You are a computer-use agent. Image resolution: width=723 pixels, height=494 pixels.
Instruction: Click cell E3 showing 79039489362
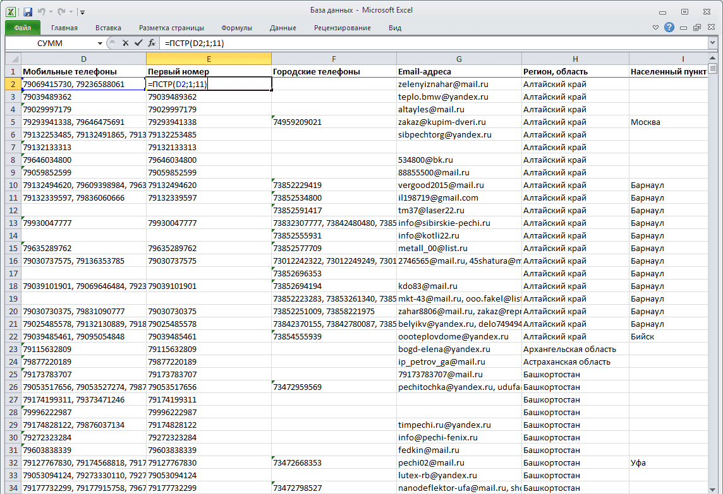click(209, 97)
